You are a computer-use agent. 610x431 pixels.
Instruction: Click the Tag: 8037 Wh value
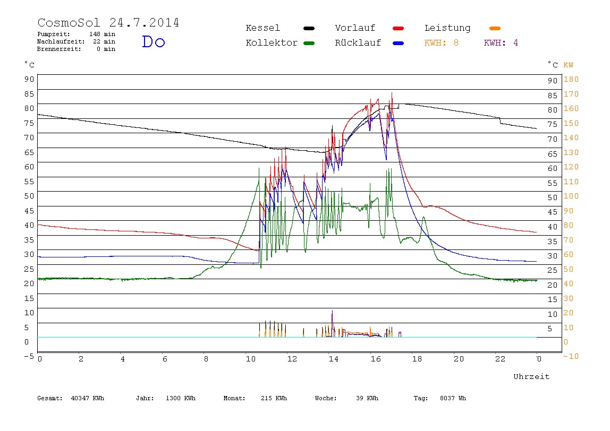[439, 398]
